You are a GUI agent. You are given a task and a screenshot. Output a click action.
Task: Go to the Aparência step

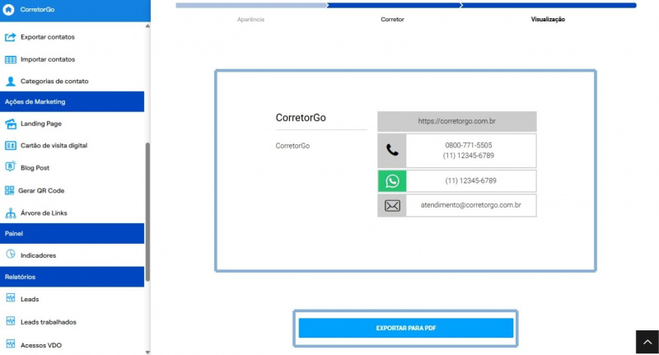pos(250,19)
